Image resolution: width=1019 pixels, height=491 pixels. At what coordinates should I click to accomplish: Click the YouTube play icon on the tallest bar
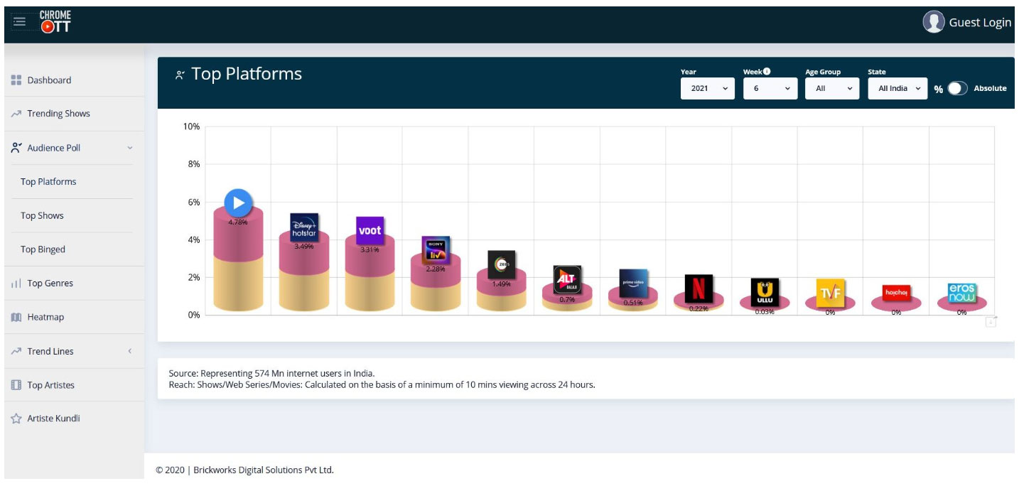tap(238, 203)
